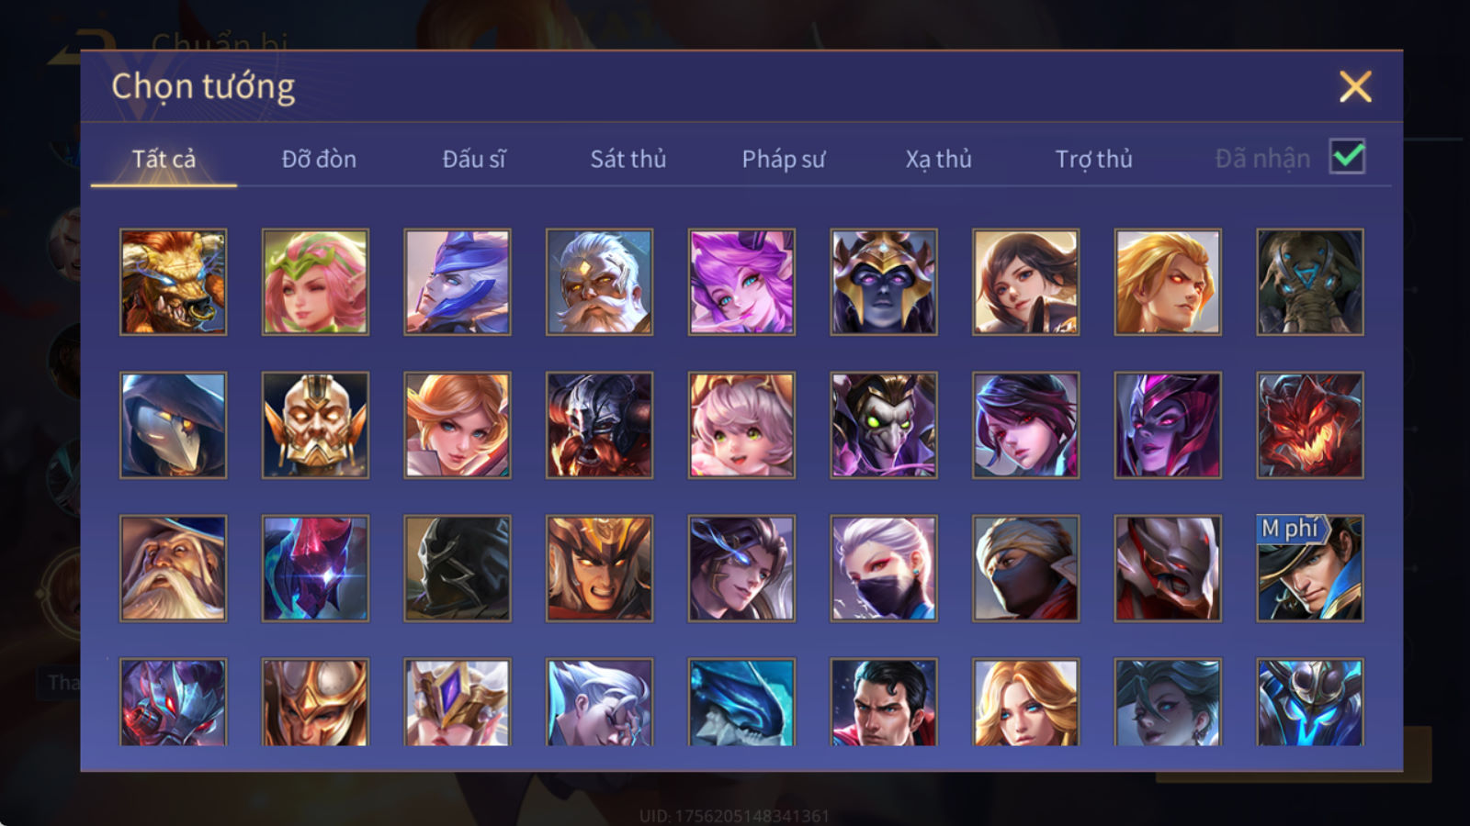This screenshot has width=1470, height=826.
Task: Select the Superman hero portrait
Action: point(884,702)
